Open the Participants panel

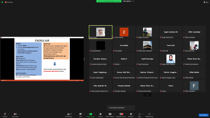coord(69,115)
